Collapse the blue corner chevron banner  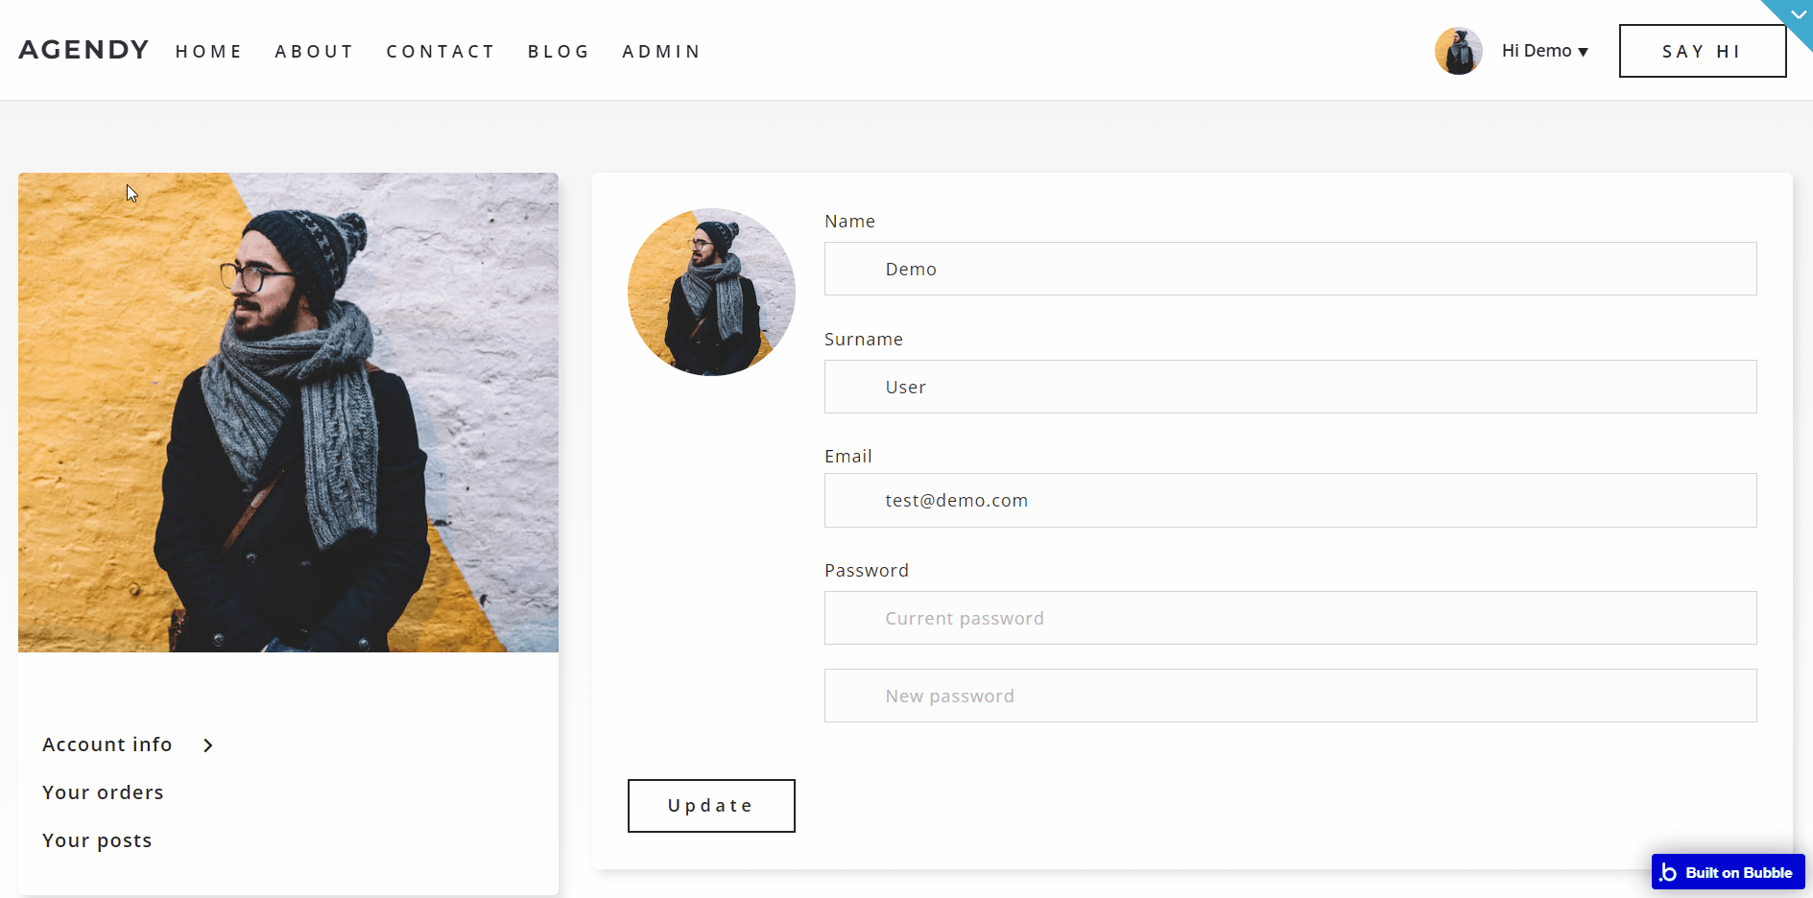point(1797,14)
